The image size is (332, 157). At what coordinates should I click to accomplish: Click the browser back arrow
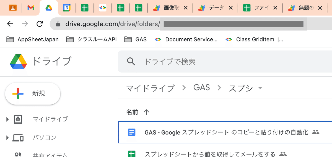pyautogui.click(x=10, y=24)
